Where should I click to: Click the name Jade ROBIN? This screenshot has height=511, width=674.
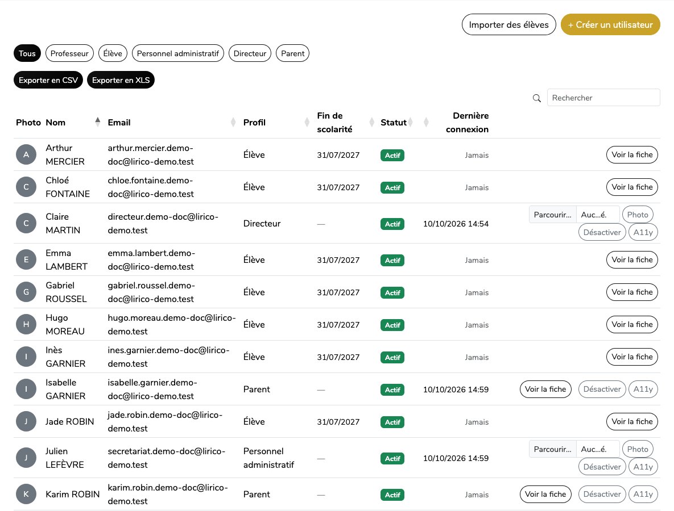[69, 422]
